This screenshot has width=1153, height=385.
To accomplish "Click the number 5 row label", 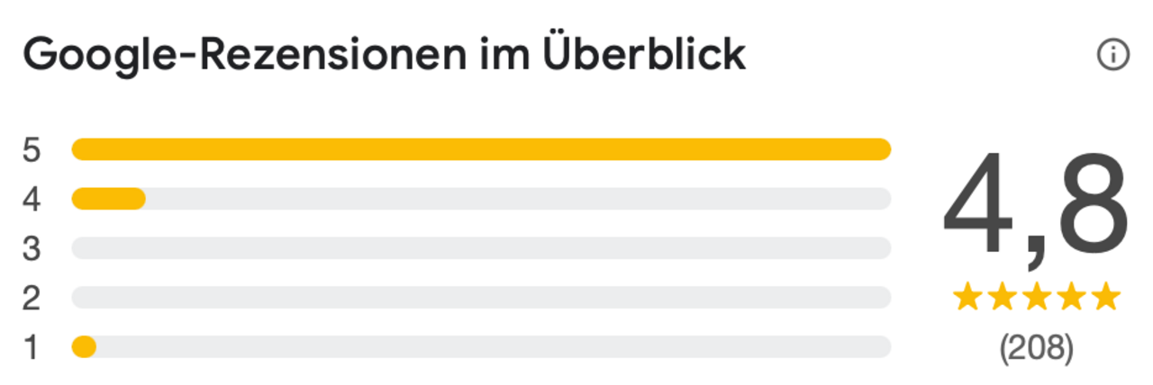I will coord(32,149).
